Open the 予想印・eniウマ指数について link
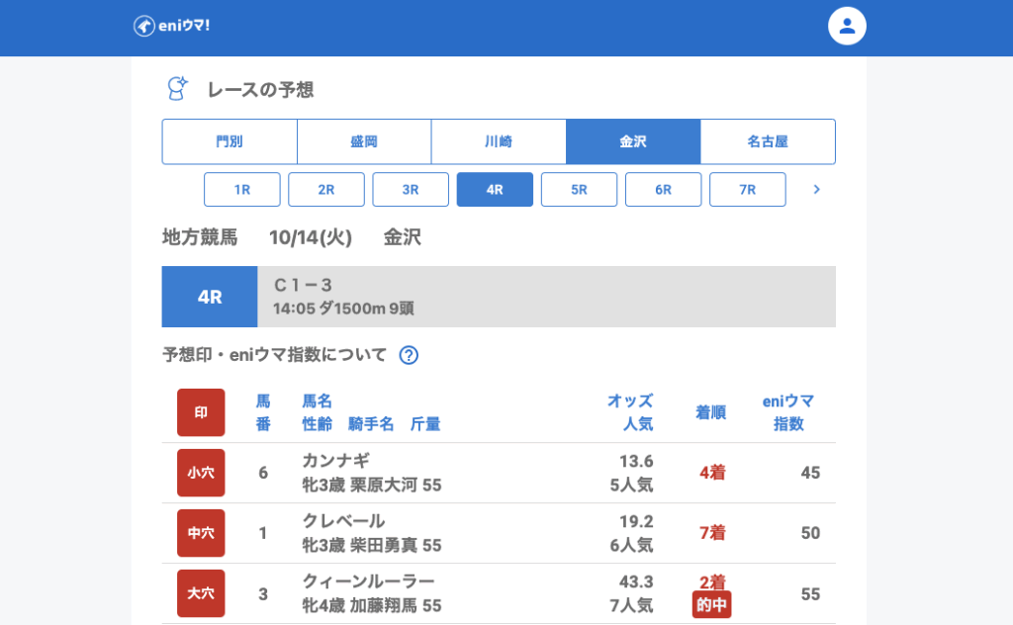The width and height of the screenshot is (1013, 625). (275, 355)
